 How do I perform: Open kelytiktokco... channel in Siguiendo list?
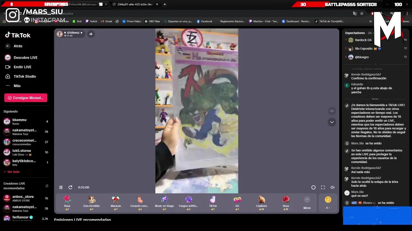(26, 163)
